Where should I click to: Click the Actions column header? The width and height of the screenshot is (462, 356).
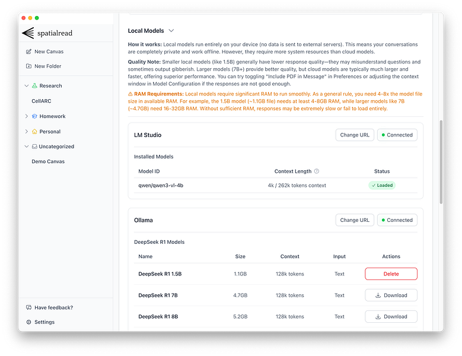pos(391,256)
